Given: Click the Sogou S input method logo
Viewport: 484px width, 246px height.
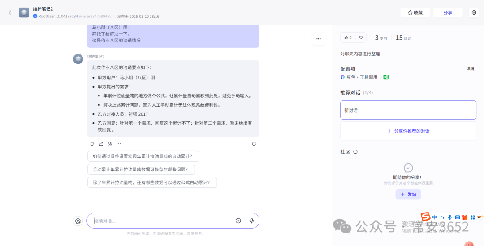Looking at the screenshot, I should tap(426, 217).
